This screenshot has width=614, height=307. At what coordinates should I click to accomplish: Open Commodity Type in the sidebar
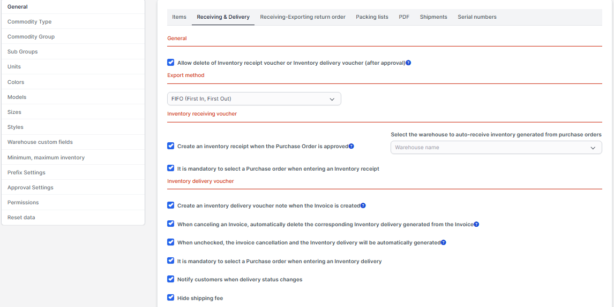(x=29, y=22)
